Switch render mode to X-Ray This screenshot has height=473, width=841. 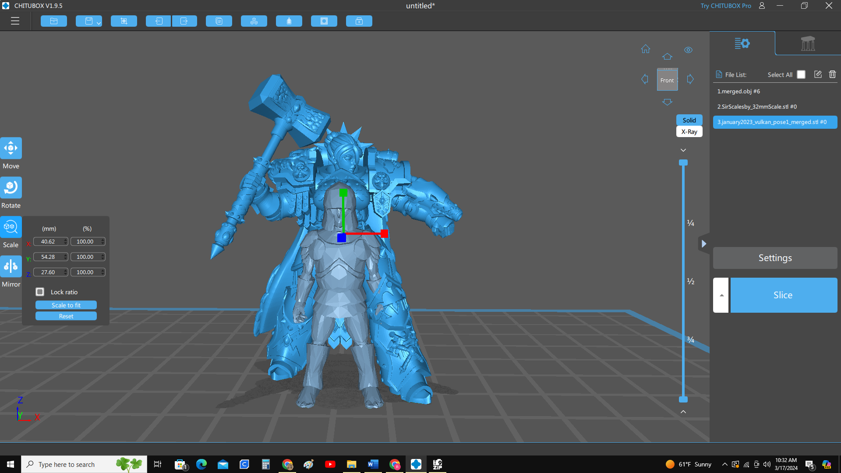tap(689, 131)
